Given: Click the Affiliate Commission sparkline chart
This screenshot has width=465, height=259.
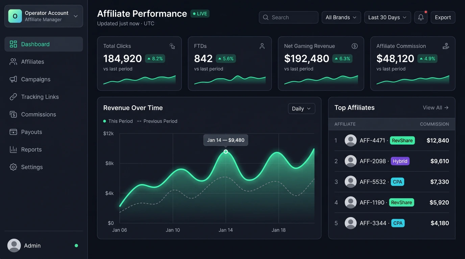Looking at the screenshot, I should 413,80.
